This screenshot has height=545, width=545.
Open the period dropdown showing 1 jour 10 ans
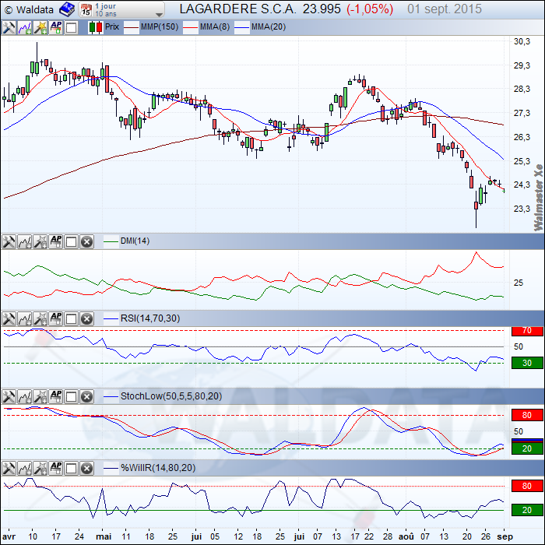click(x=121, y=9)
